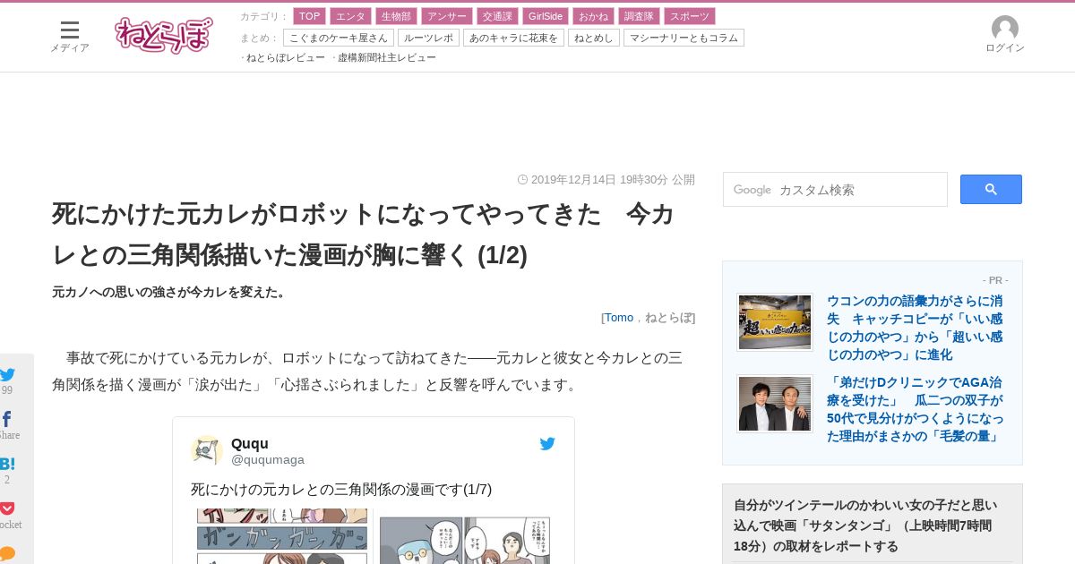Click @ququmaga handle in tweet

point(268,459)
